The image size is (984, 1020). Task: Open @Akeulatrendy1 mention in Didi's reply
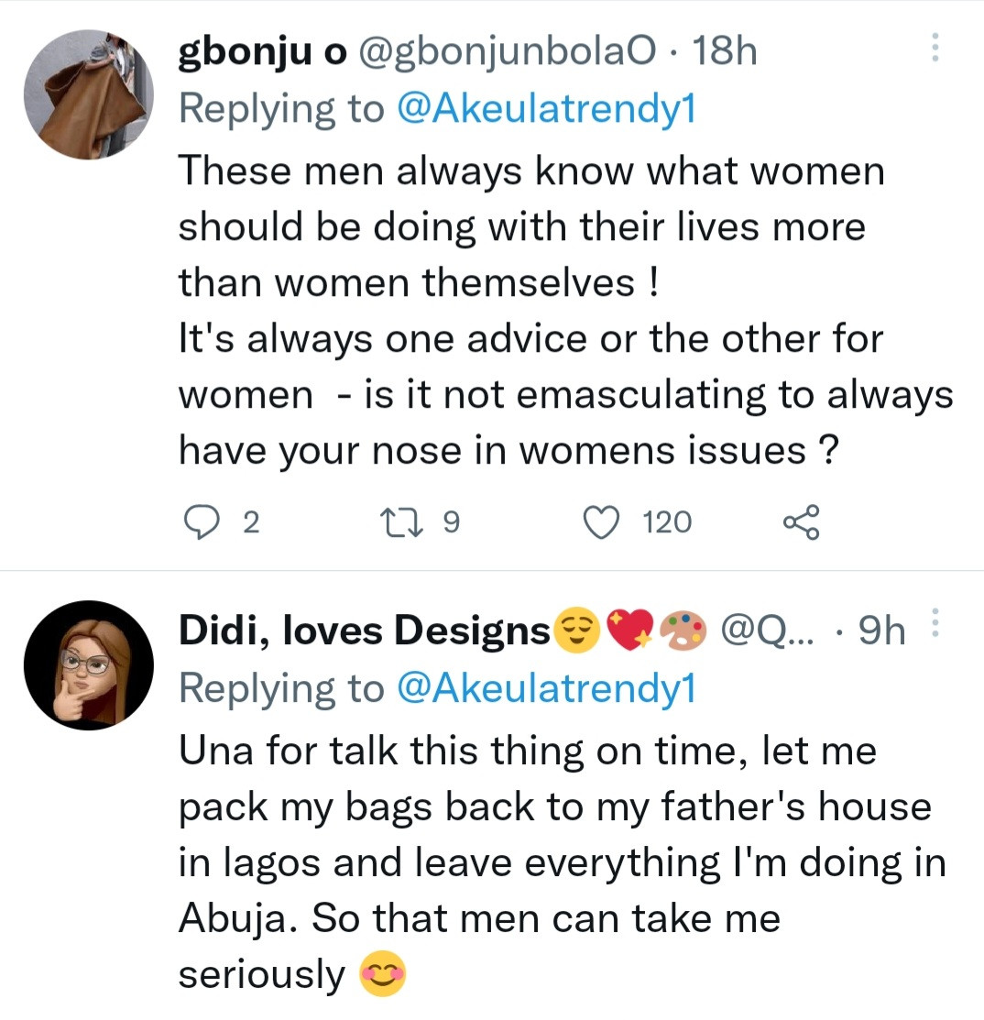pos(546,687)
